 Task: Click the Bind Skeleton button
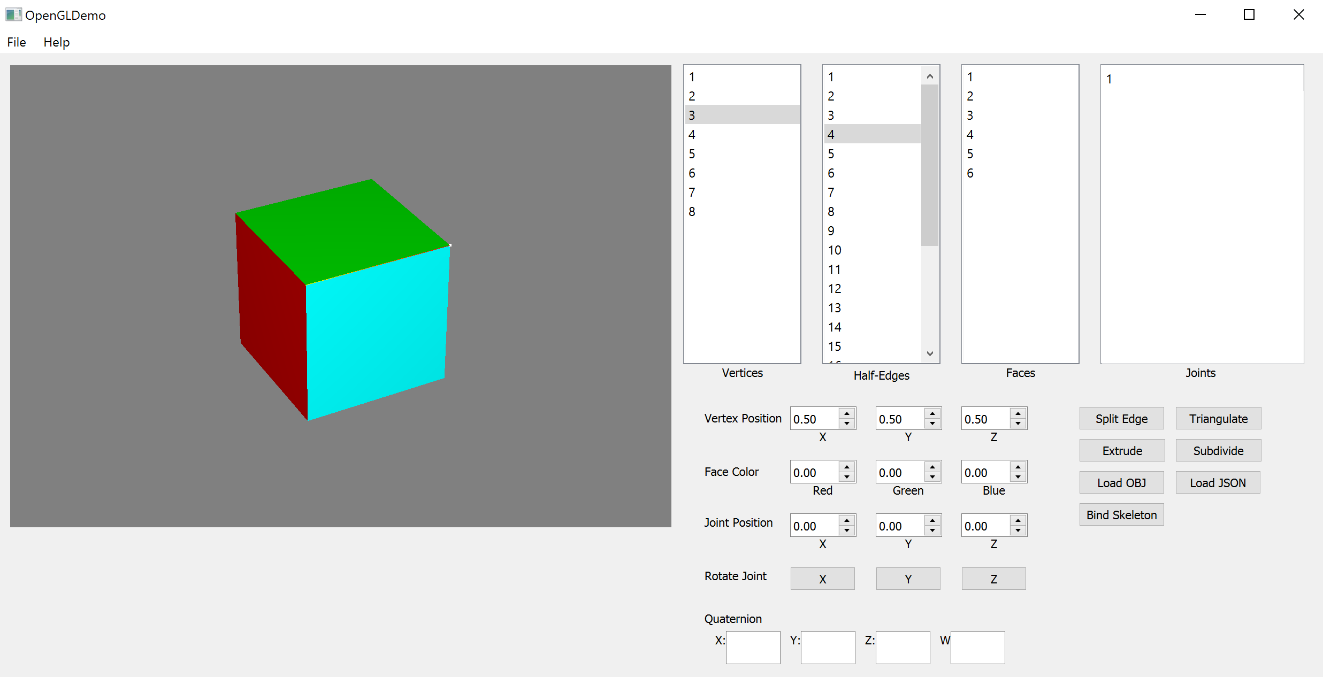coord(1121,515)
